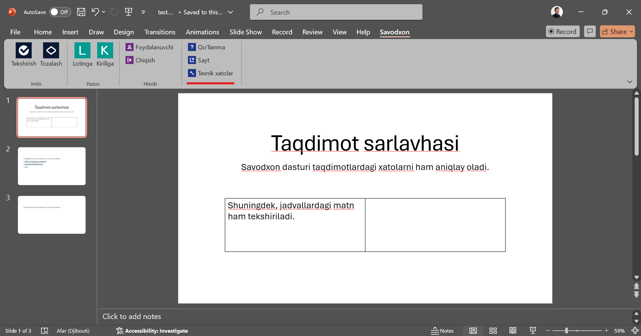Convert text with the Lotinga icon
641x336 pixels.
pyautogui.click(x=82, y=51)
